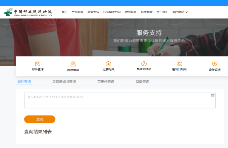Open the 首页 home menu item
Screen dimensions: 228x148
65,12
